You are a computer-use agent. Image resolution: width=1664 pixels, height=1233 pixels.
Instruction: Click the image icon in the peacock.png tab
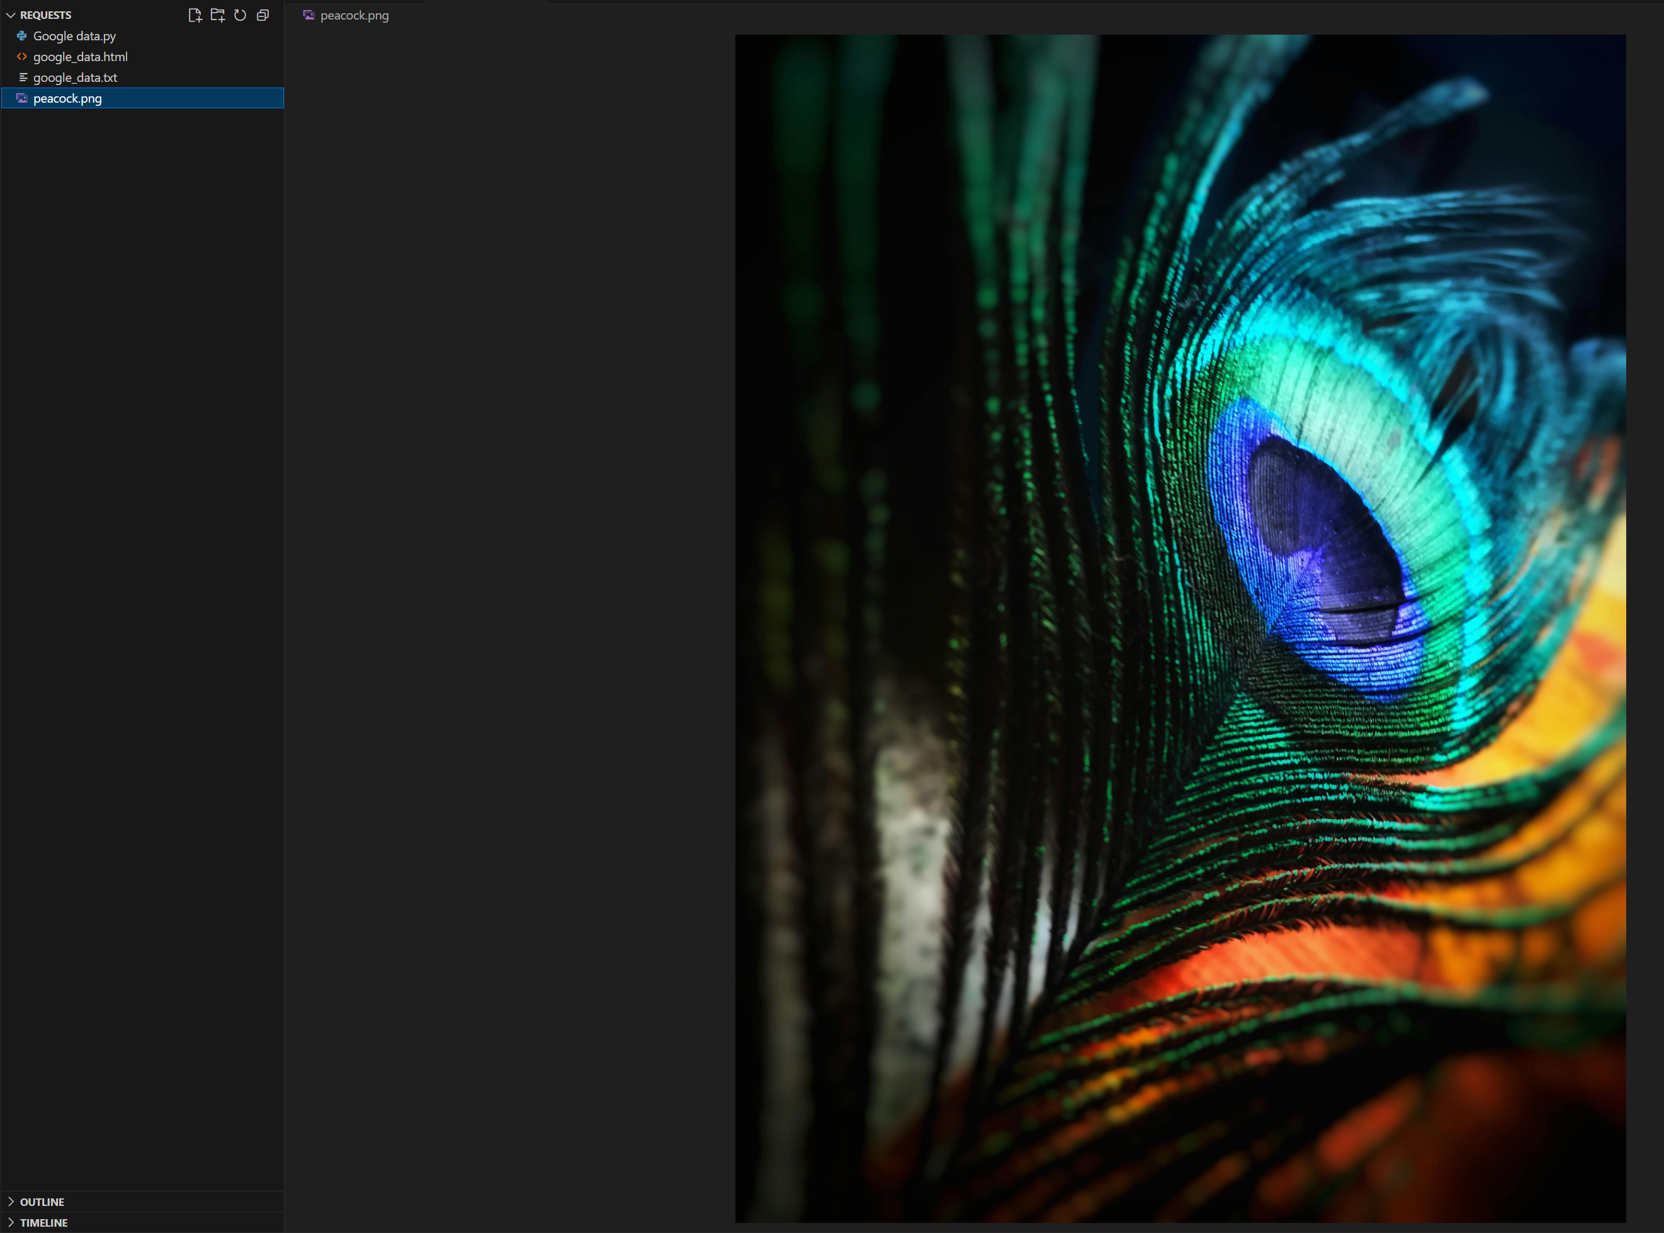[x=308, y=15]
